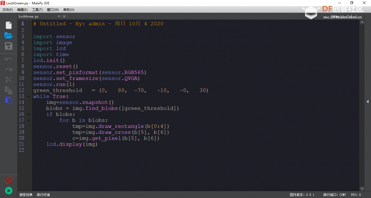The width and height of the screenshot is (371, 198).
Task: Open the 搜索结果 panel
Action: click(x=26, y=195)
